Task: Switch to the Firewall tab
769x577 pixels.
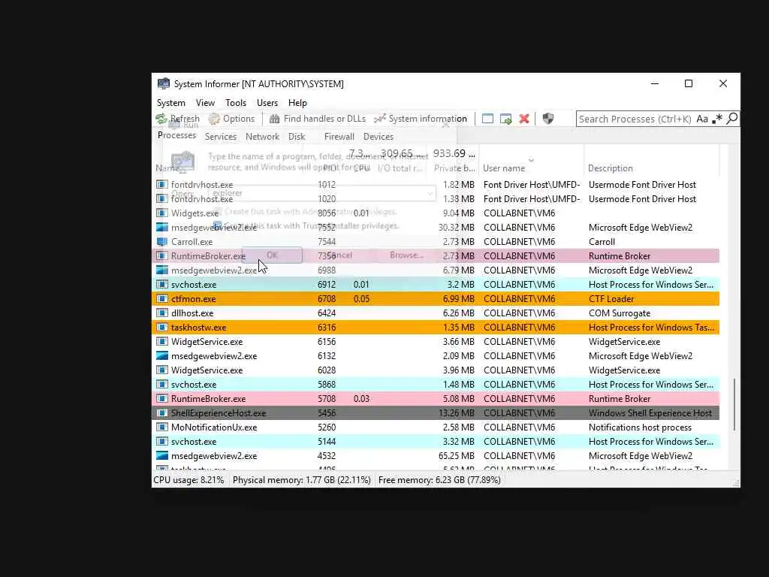Action: 339,137
